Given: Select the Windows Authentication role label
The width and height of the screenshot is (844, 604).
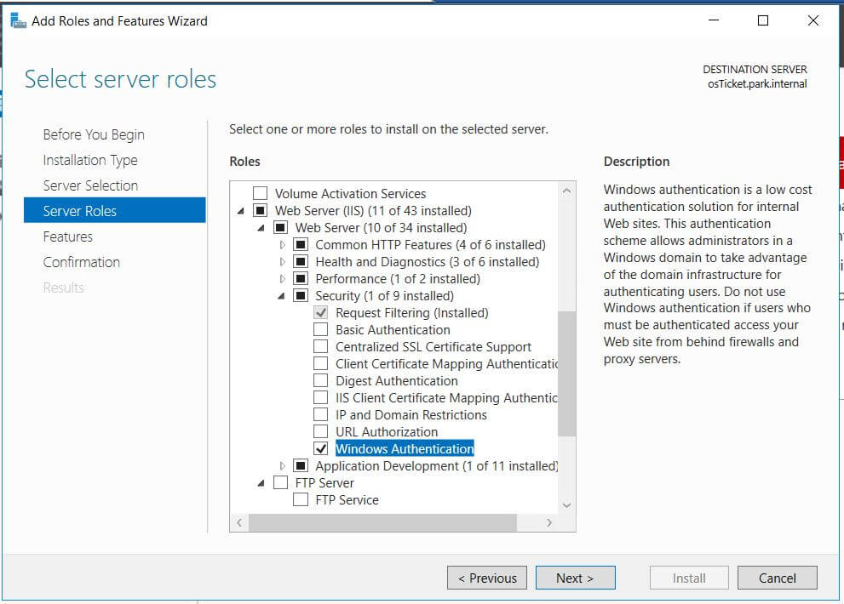Looking at the screenshot, I should tap(405, 448).
